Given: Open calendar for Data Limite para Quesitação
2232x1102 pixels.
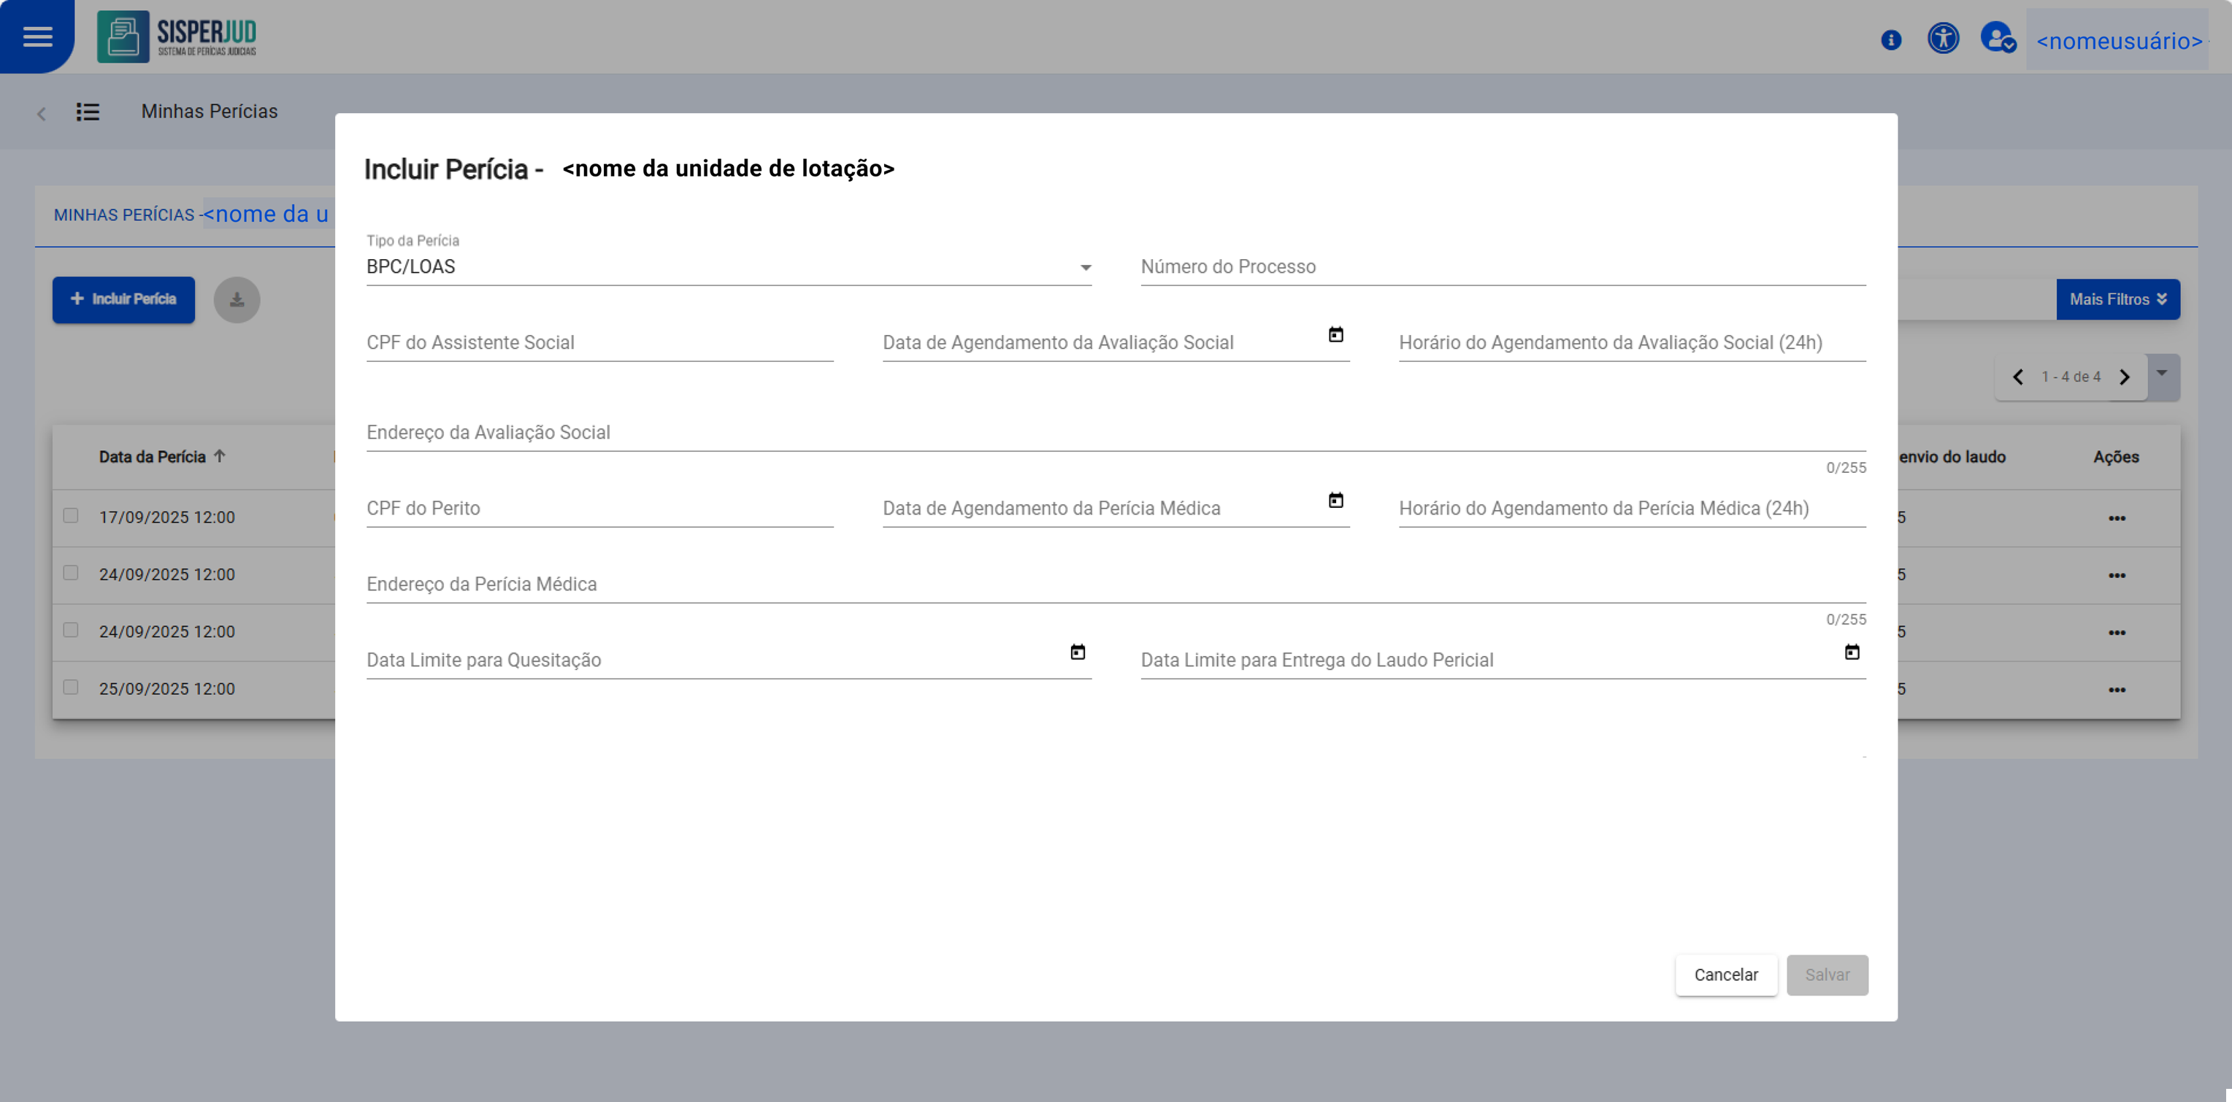Looking at the screenshot, I should coord(1077,652).
